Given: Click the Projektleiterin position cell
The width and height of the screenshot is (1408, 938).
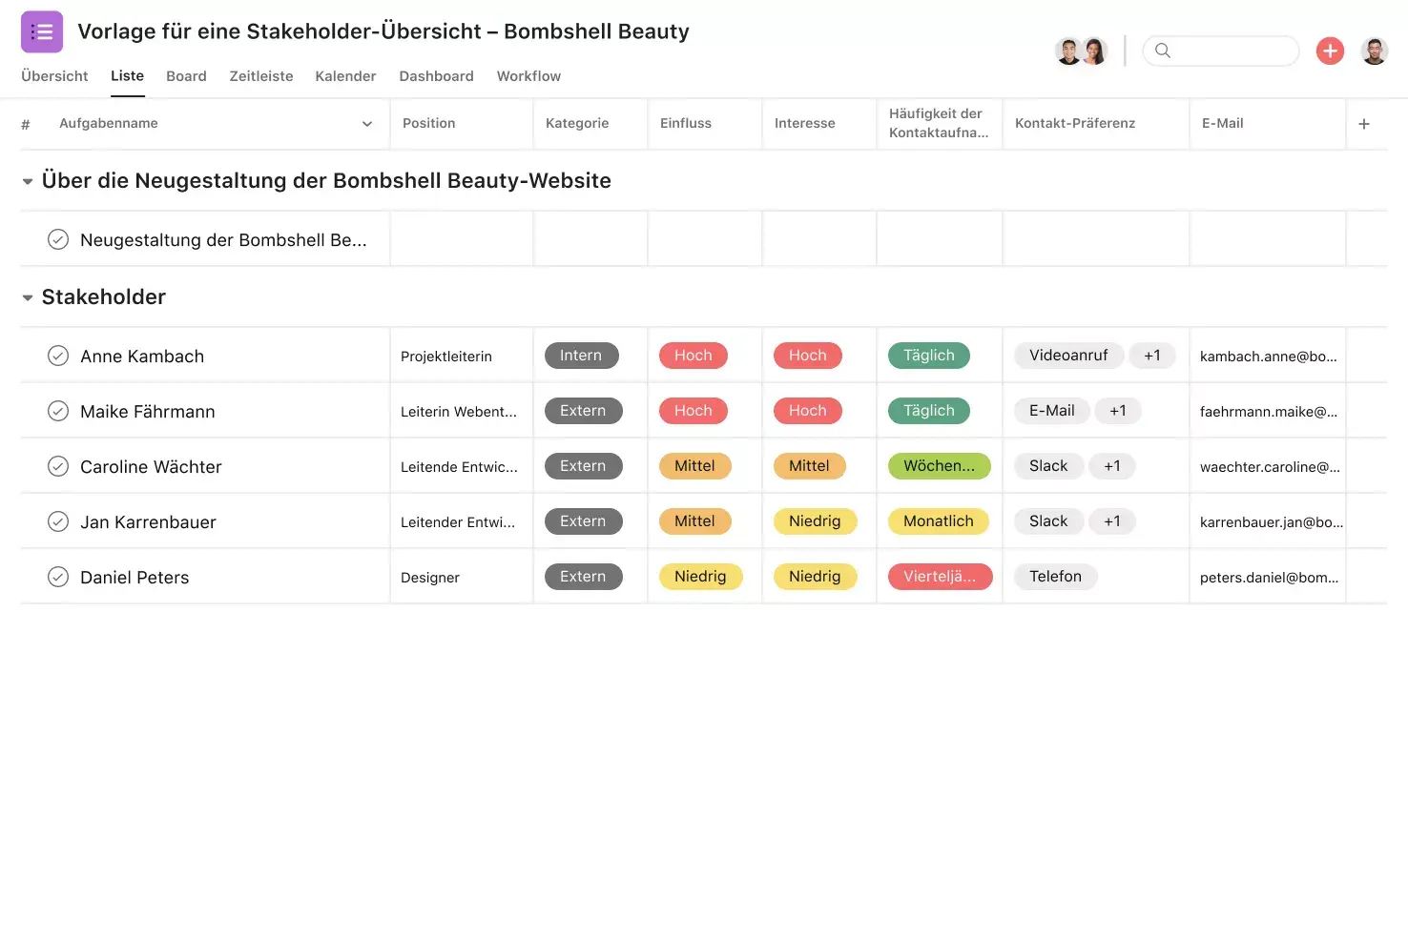Looking at the screenshot, I should 446,357.
